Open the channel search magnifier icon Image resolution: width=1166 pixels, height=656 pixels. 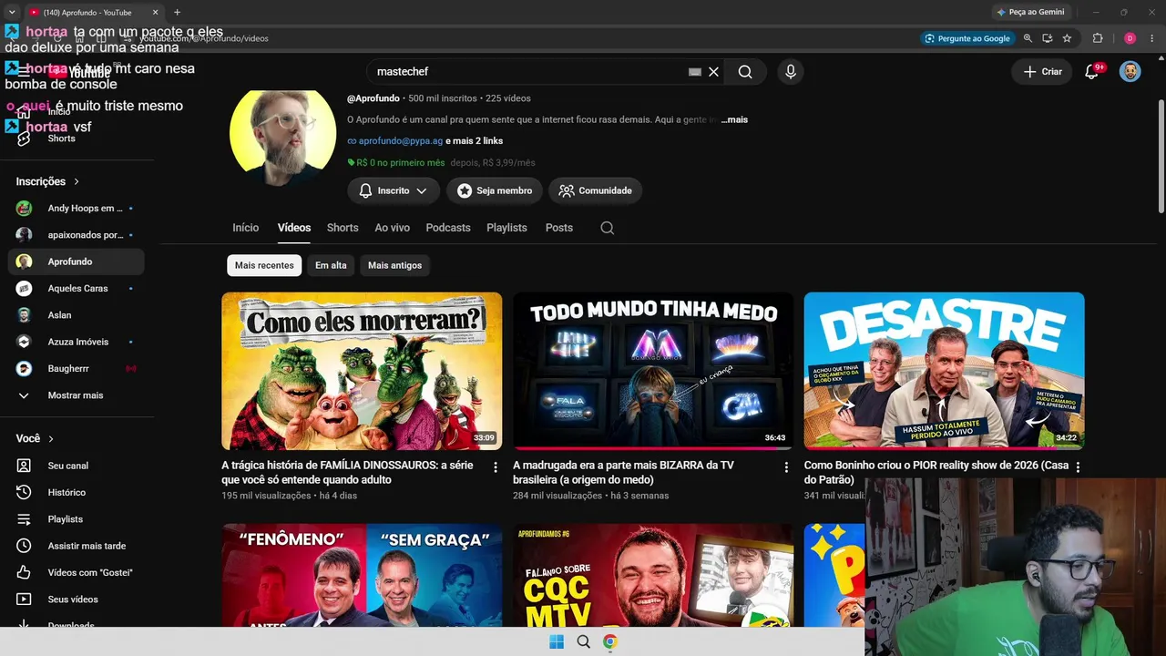(x=608, y=228)
